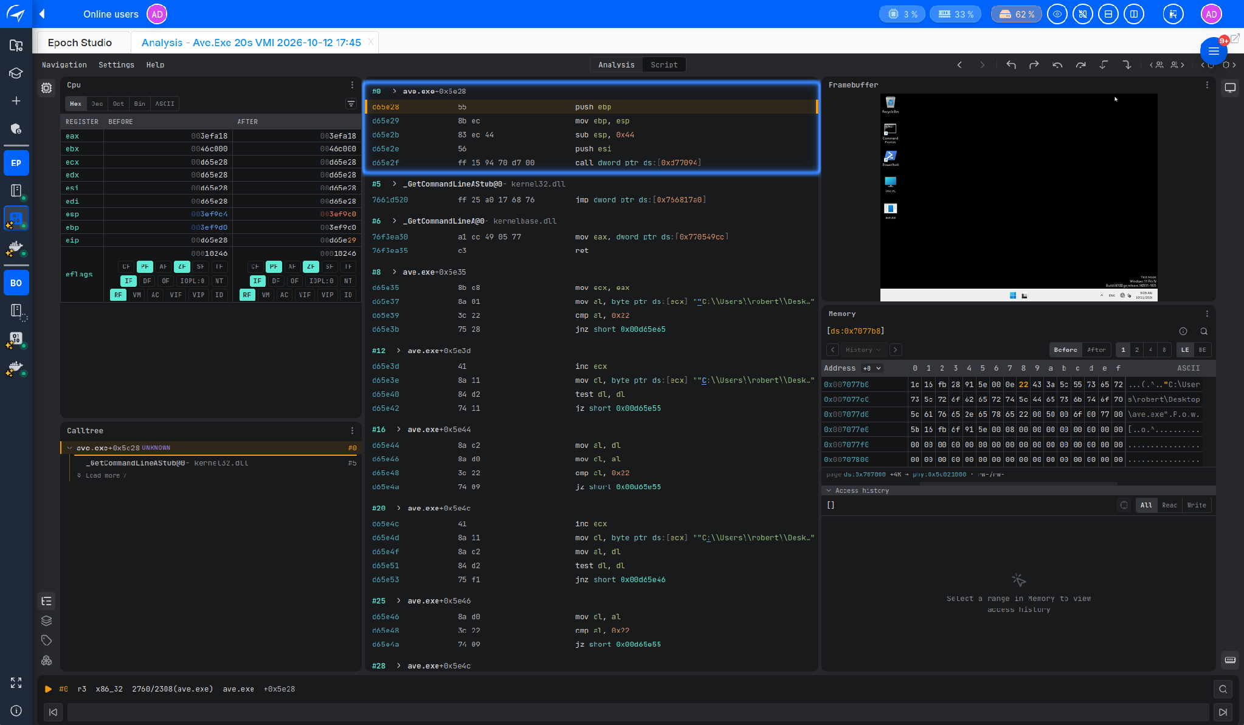Select the Before memory view toggle
This screenshot has width=1244, height=725.
click(x=1065, y=350)
